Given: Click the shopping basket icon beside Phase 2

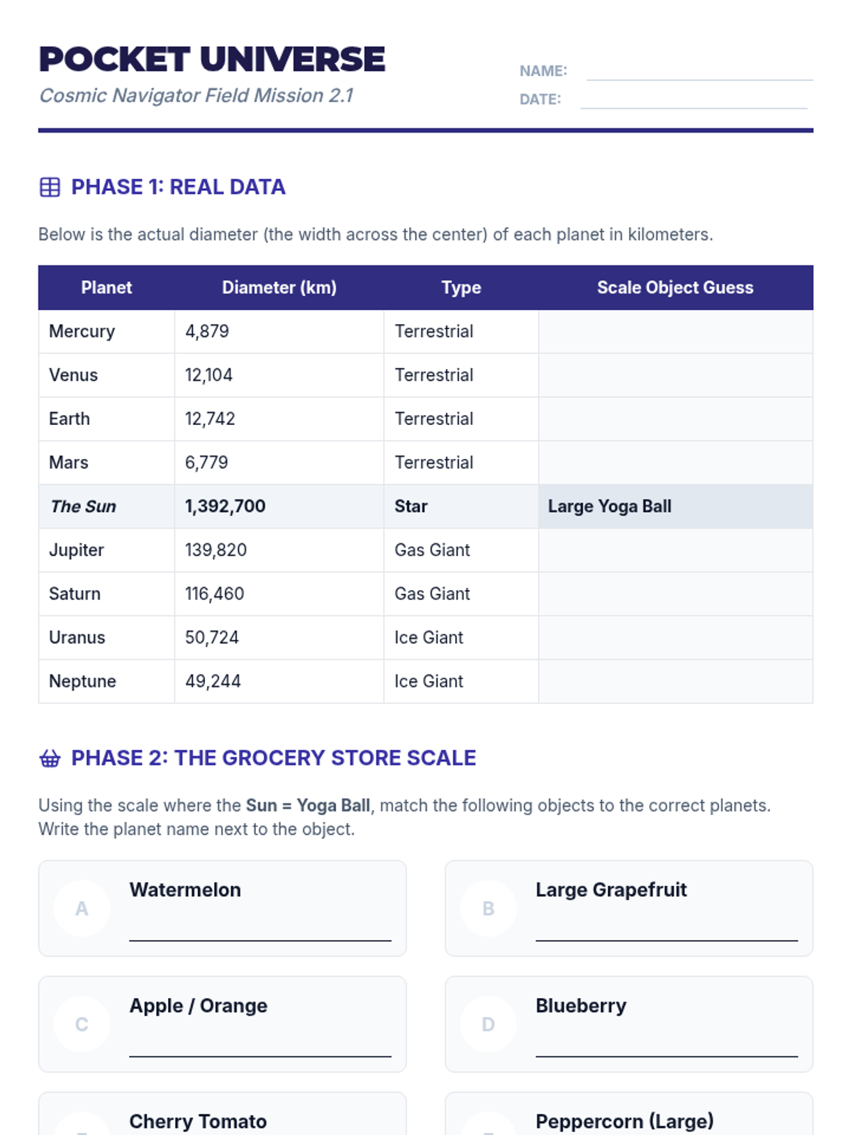Looking at the screenshot, I should [x=50, y=758].
